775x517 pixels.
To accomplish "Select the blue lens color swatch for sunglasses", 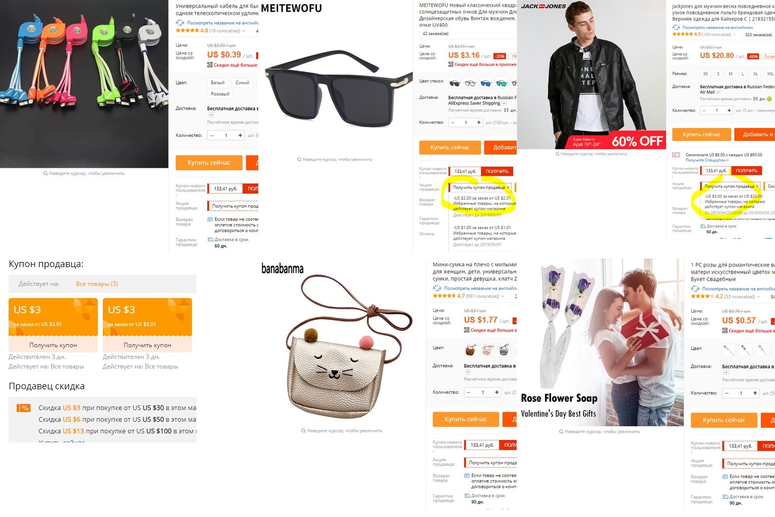I will coord(486,83).
